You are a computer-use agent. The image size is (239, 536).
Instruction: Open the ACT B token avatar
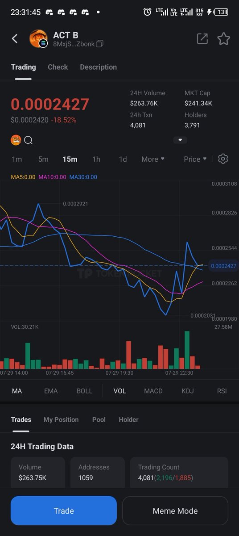38,39
